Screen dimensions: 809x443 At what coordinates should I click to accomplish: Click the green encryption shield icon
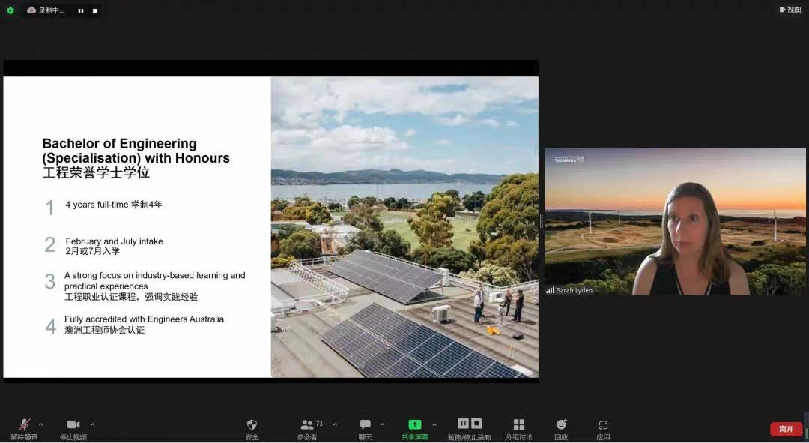10,10
